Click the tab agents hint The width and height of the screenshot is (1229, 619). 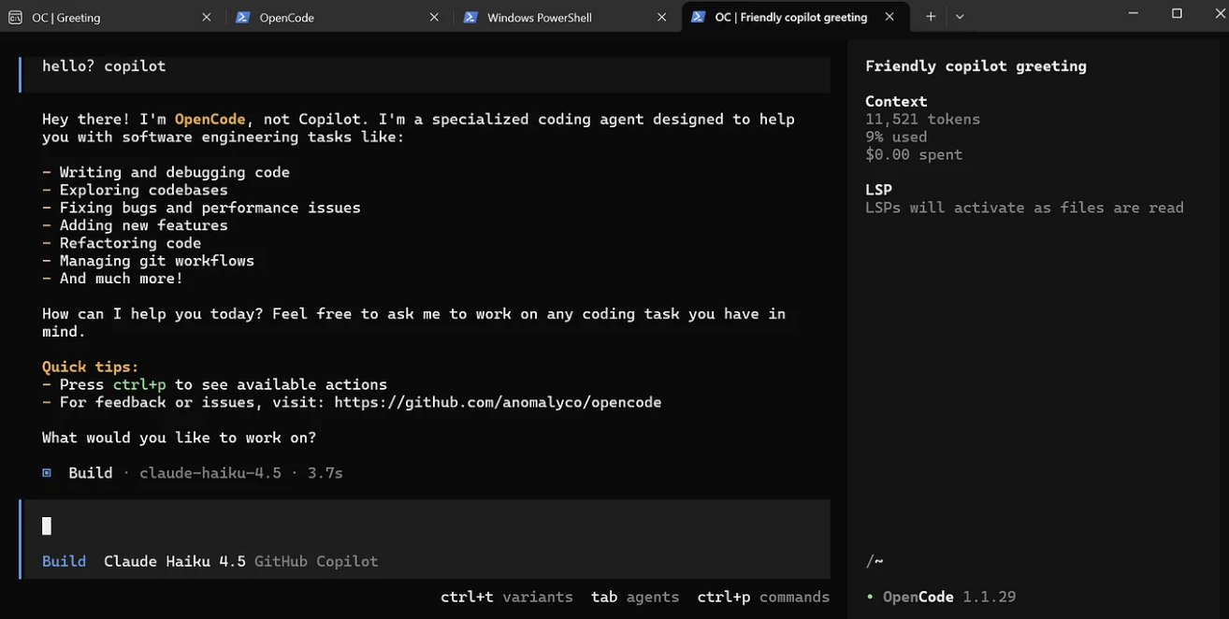[x=635, y=597]
